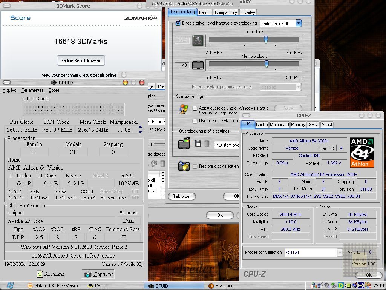Switch to the Overlay tab
This screenshot has width=386, height=290.
point(248,12)
